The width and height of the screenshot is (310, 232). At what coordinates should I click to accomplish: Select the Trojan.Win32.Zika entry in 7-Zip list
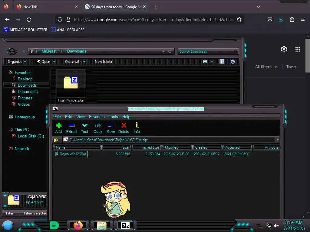coord(73,154)
